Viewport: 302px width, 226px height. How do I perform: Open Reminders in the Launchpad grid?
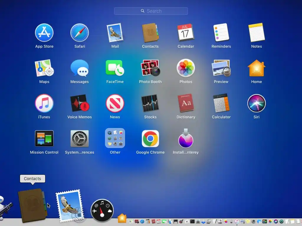pos(221,32)
